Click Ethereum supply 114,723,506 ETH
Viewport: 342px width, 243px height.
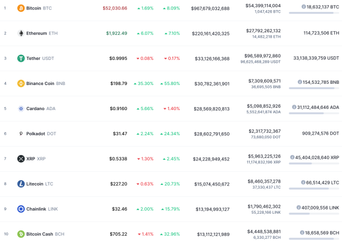click(321, 33)
